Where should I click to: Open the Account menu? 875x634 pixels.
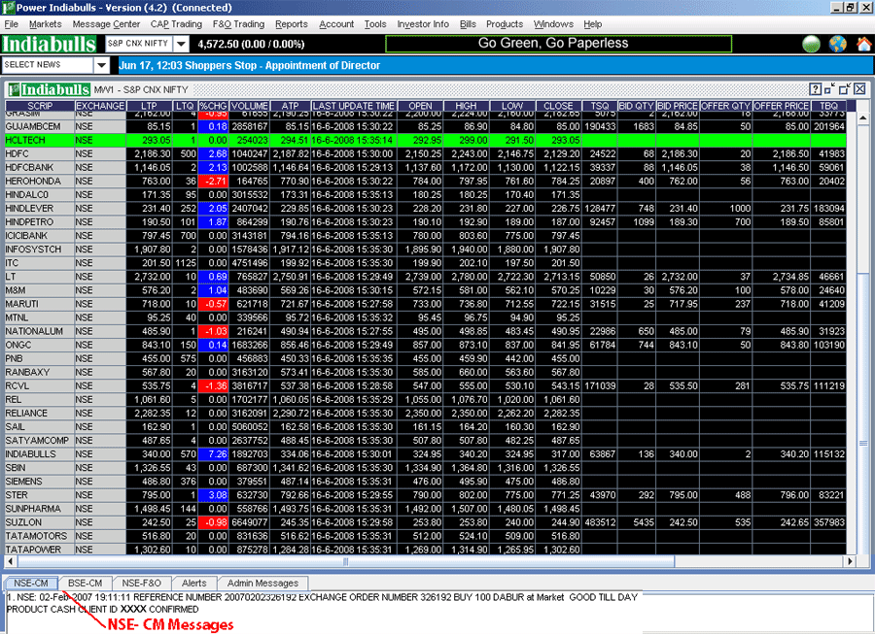[x=336, y=24]
